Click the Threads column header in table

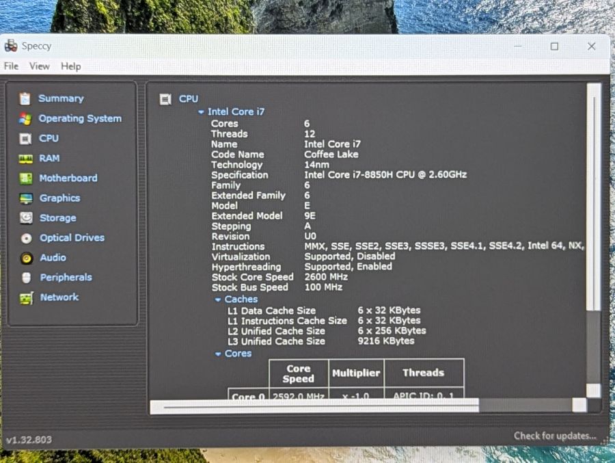[x=424, y=373]
